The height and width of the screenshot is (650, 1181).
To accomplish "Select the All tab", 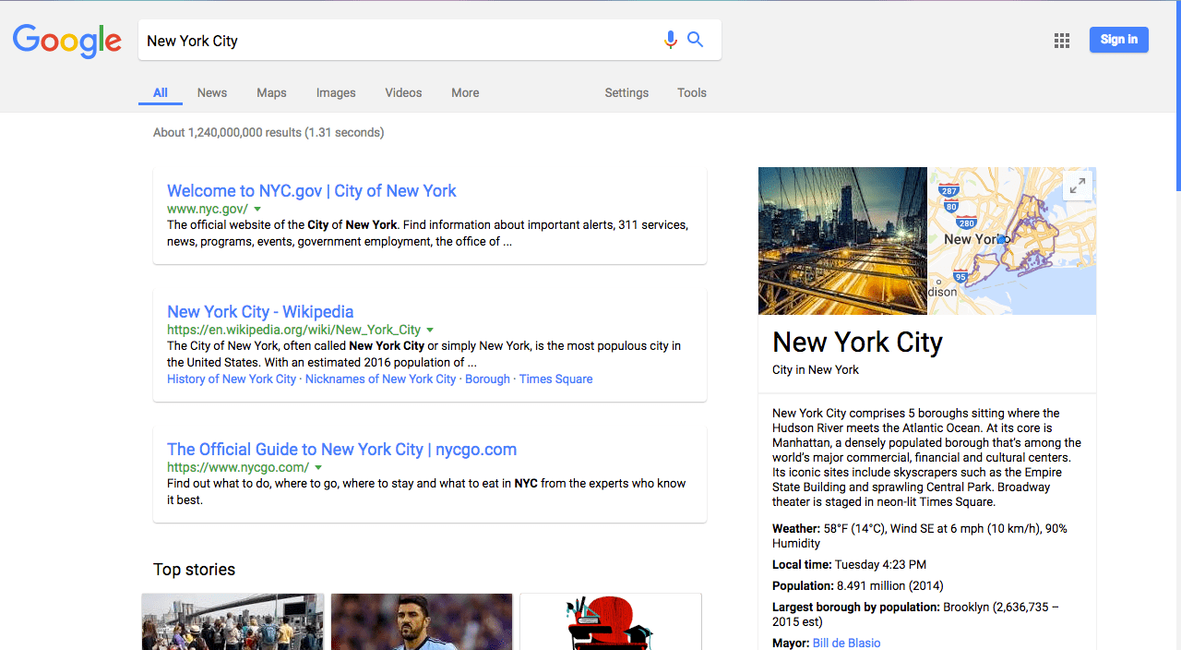I will point(161,93).
